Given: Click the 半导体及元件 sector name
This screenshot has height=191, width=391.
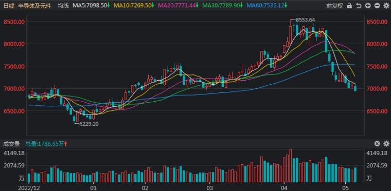Looking at the screenshot, I should coord(34,6).
